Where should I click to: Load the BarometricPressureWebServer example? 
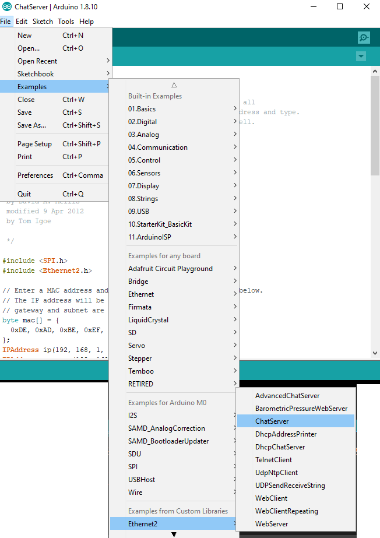tap(295, 408)
